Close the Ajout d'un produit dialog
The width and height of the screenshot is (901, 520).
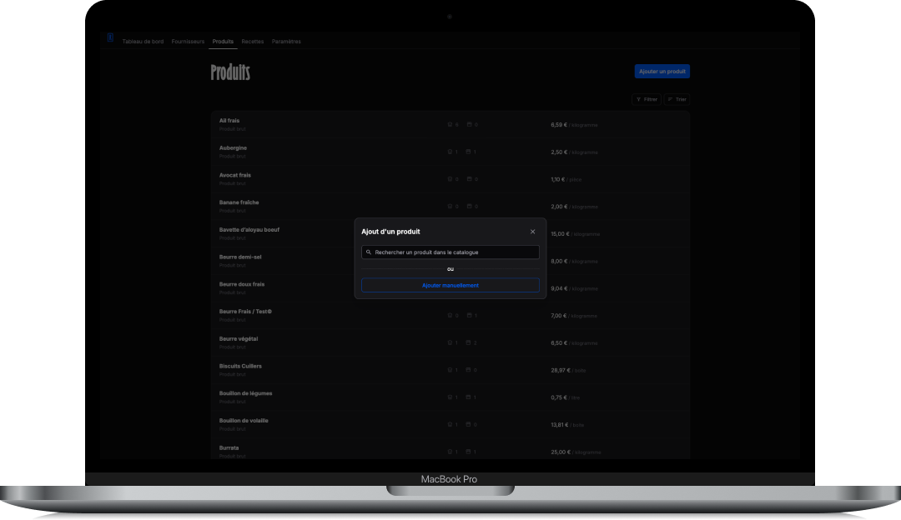[x=531, y=231]
